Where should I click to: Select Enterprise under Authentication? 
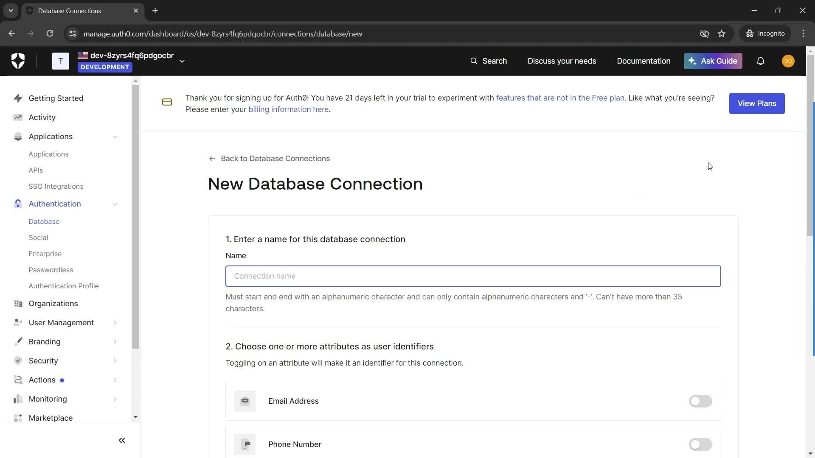(45, 254)
